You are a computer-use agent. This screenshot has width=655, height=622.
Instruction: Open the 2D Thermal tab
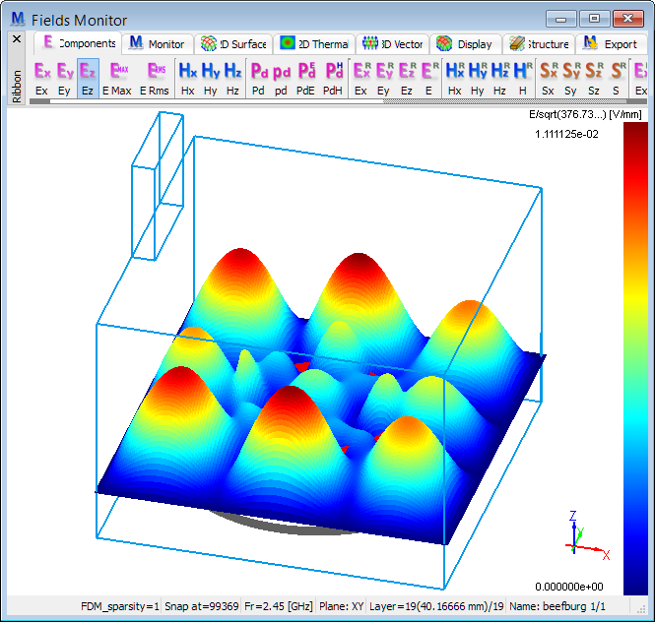tap(313, 44)
